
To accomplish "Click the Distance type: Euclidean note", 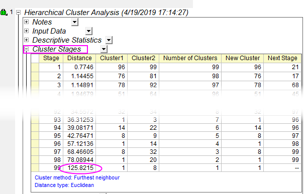I will [64, 185].
